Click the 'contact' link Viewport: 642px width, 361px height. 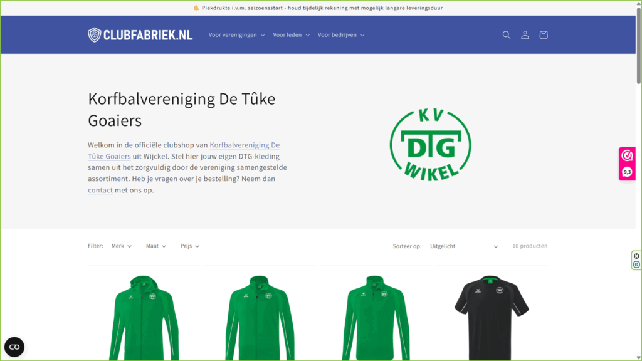tap(100, 190)
